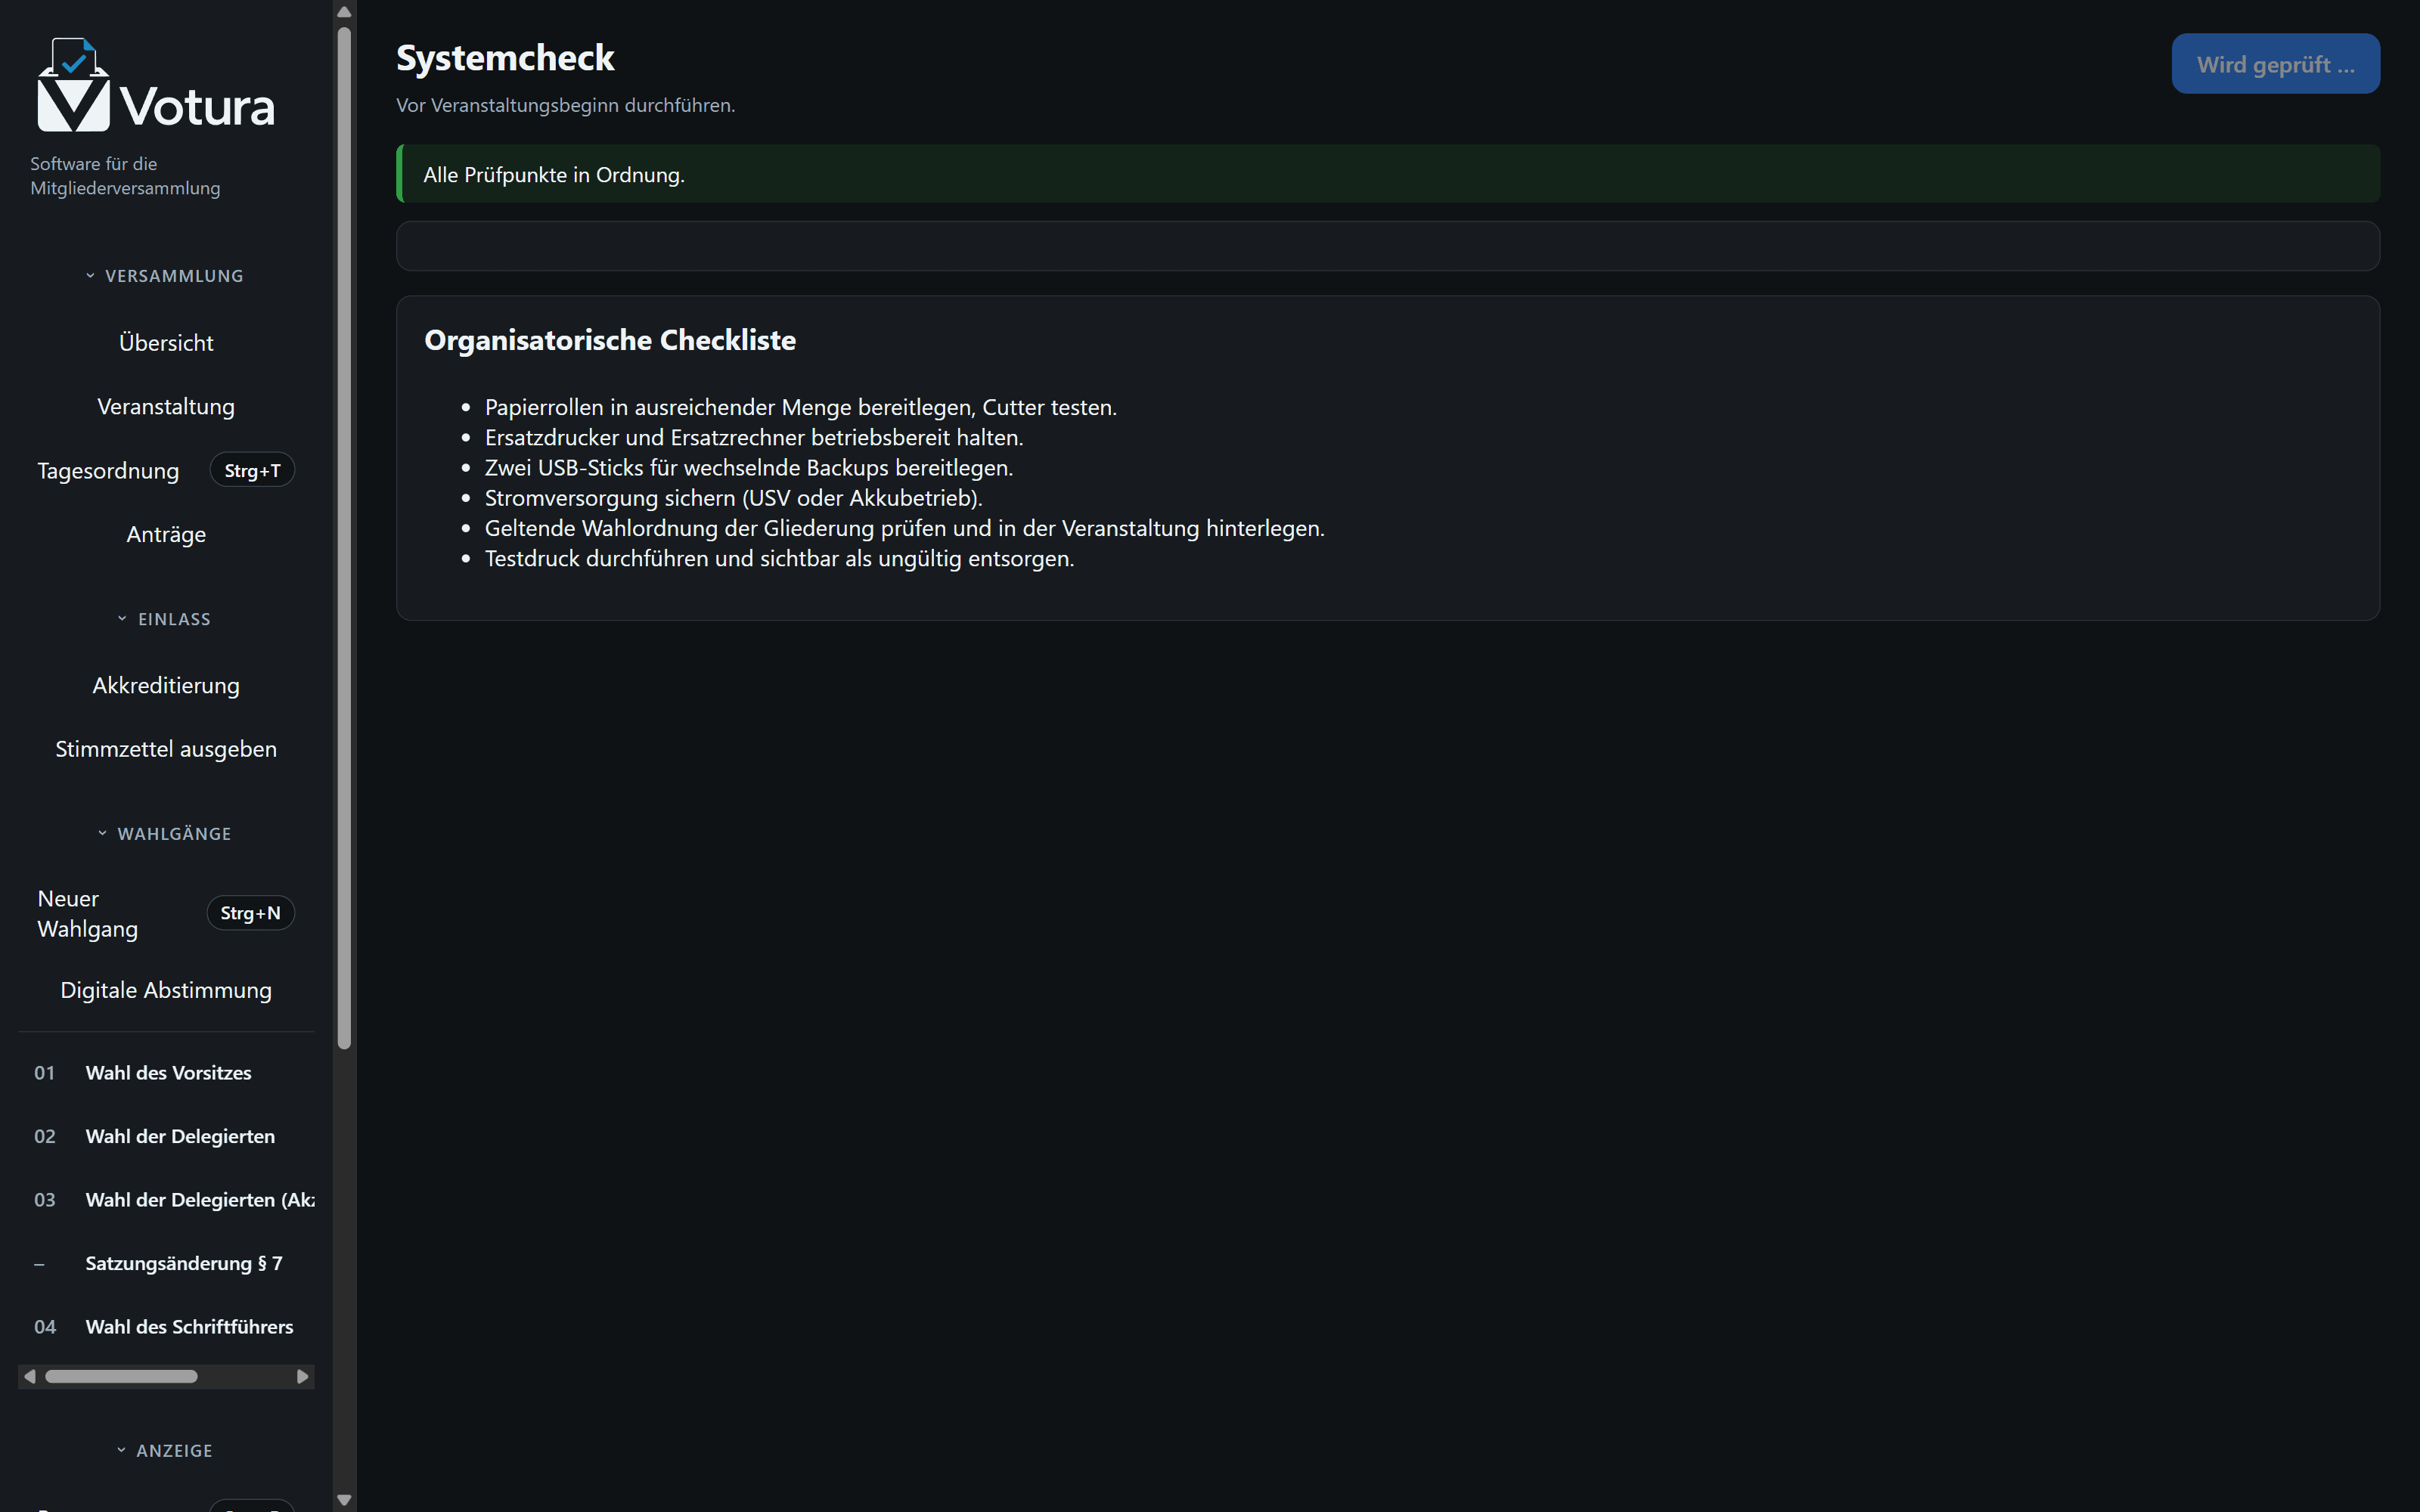Select Akkreditierung in the sidebar
This screenshot has height=1512, width=2420.
[x=166, y=686]
